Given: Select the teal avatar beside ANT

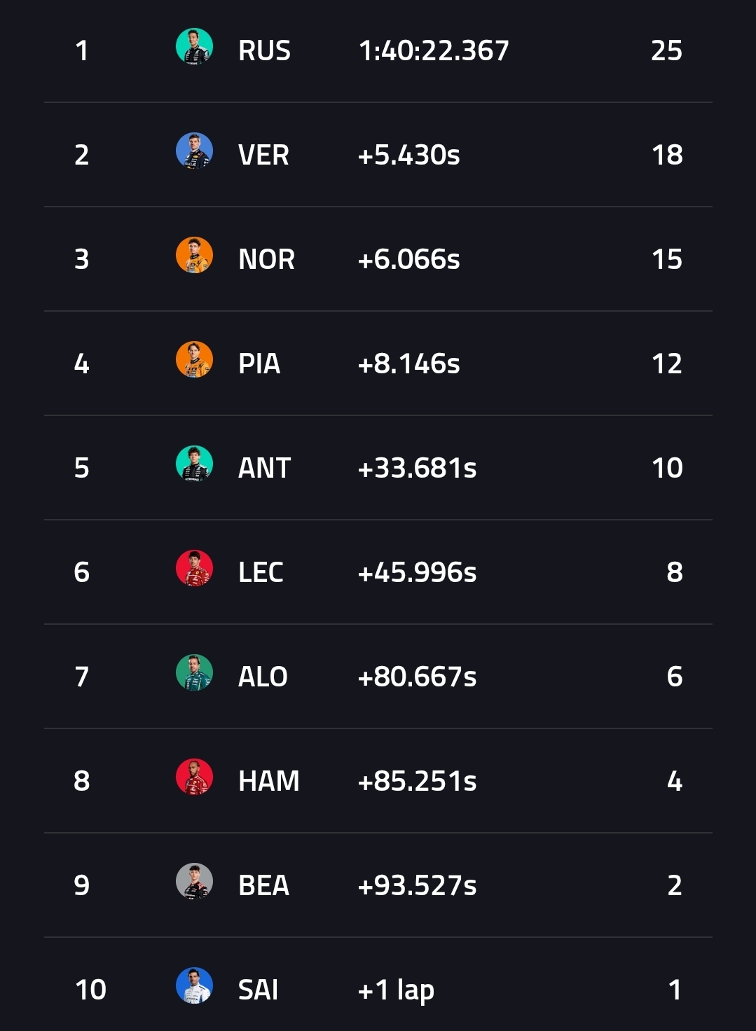Looking at the screenshot, I should pyautogui.click(x=194, y=464).
